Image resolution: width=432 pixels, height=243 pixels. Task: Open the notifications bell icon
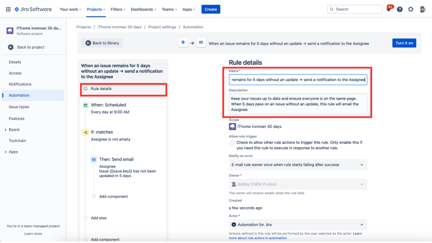click(x=389, y=9)
